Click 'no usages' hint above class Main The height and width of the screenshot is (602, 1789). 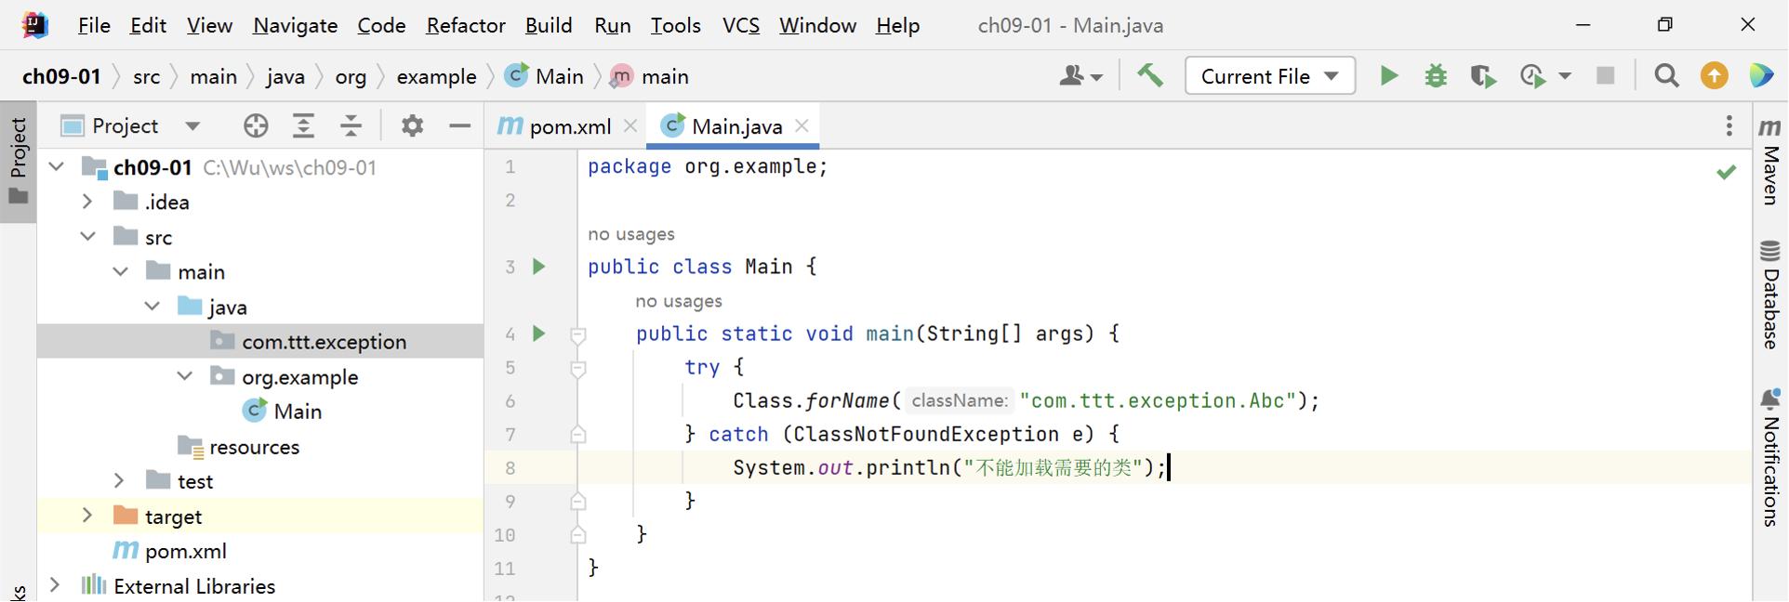click(631, 234)
